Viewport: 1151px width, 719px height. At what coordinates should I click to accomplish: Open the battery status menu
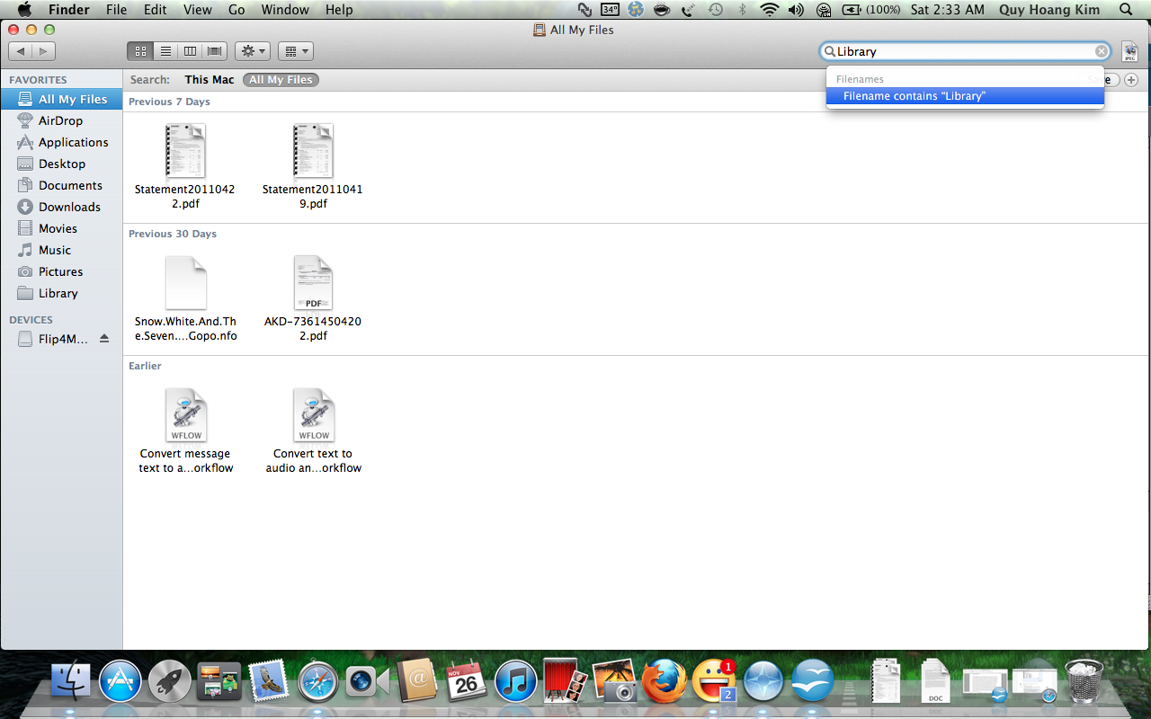pos(871,10)
